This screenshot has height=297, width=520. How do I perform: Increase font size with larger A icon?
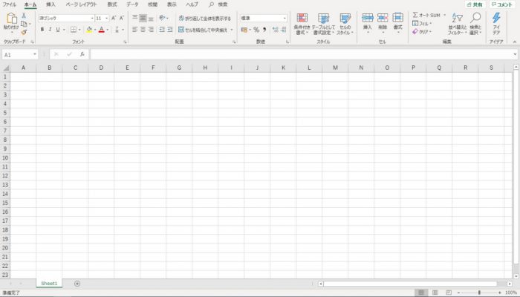(x=114, y=19)
